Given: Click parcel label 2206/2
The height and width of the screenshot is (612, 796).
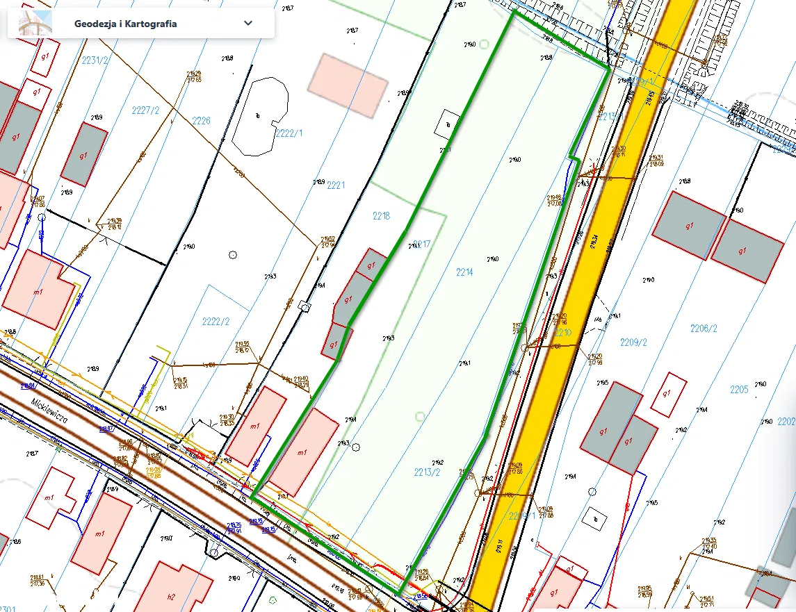Looking at the screenshot, I should (x=703, y=329).
